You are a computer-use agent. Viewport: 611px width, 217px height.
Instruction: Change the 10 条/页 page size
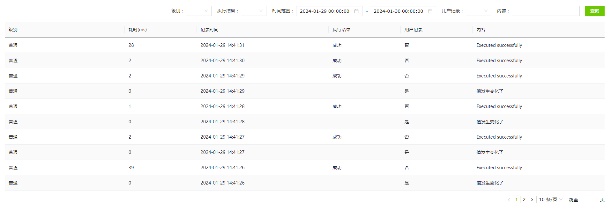click(x=551, y=199)
